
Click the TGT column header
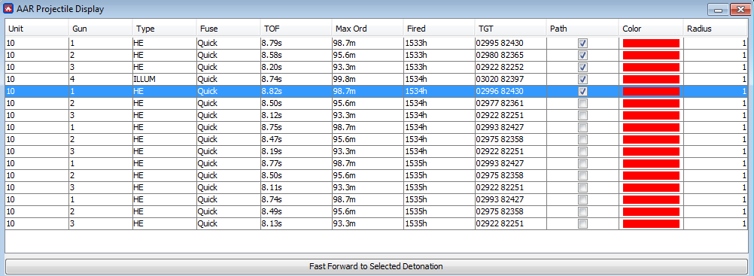point(510,29)
